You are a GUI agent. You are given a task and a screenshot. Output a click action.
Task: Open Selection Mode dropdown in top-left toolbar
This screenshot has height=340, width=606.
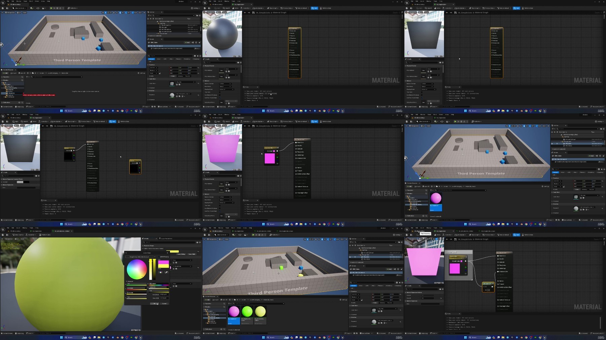tap(19, 8)
